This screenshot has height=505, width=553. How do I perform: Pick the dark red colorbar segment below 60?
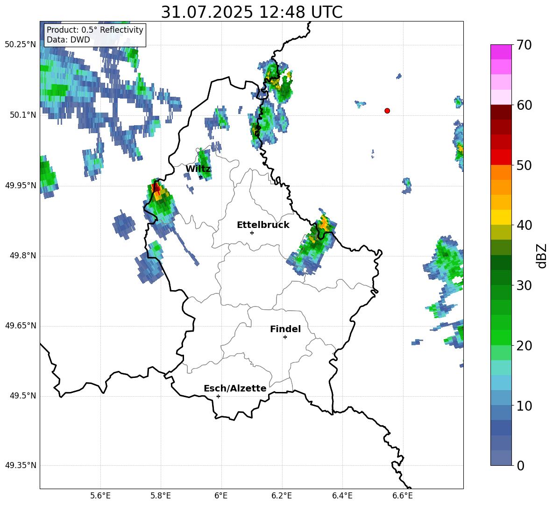[x=501, y=112]
